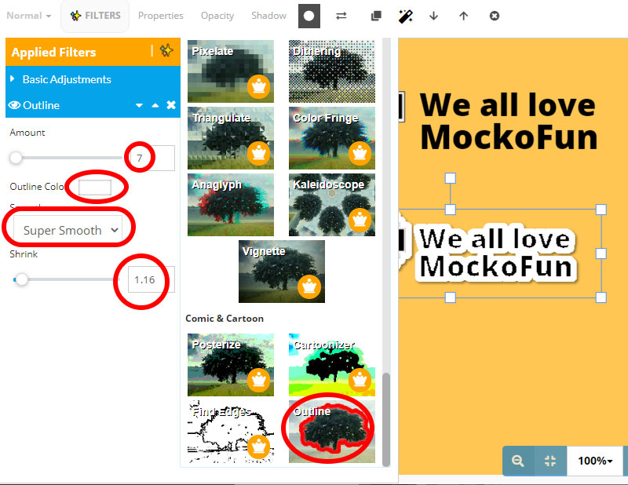
Task: Click the filter list scrollbar
Action: (x=386, y=419)
